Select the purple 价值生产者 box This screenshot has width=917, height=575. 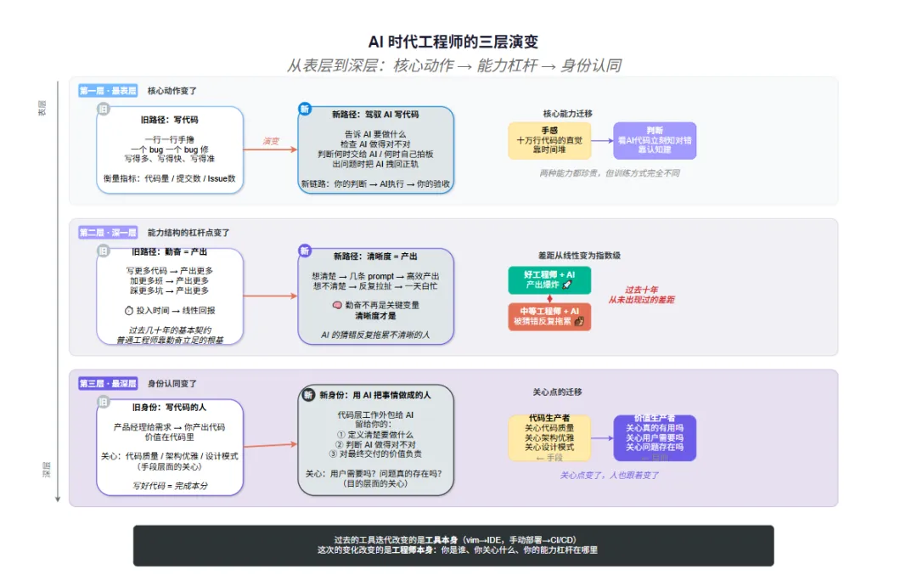point(655,437)
